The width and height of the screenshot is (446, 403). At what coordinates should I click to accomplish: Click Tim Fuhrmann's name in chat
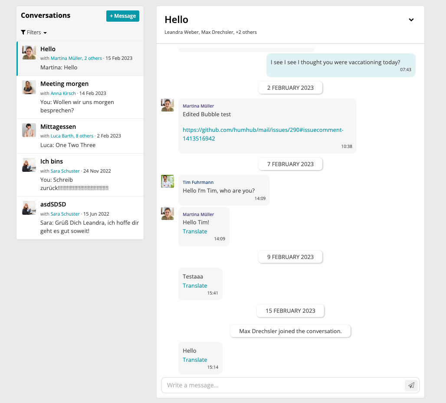point(198,182)
